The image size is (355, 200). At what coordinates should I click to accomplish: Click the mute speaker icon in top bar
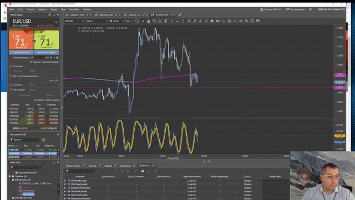[310, 9]
